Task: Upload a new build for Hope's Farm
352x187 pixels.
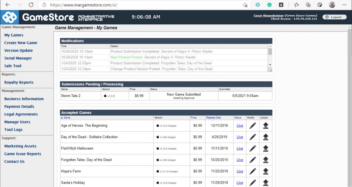Action: [x=265, y=171]
